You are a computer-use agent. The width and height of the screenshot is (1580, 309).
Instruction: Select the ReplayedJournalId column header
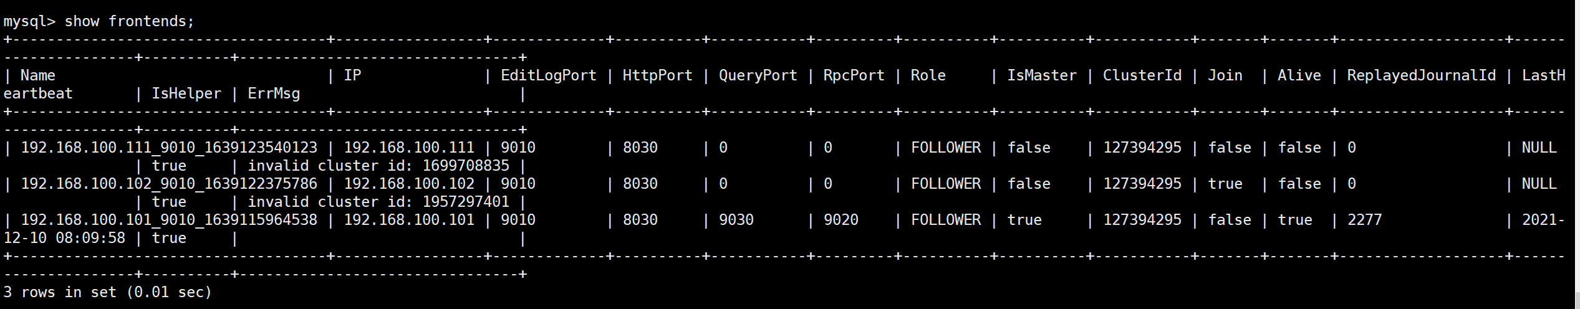pos(1421,76)
